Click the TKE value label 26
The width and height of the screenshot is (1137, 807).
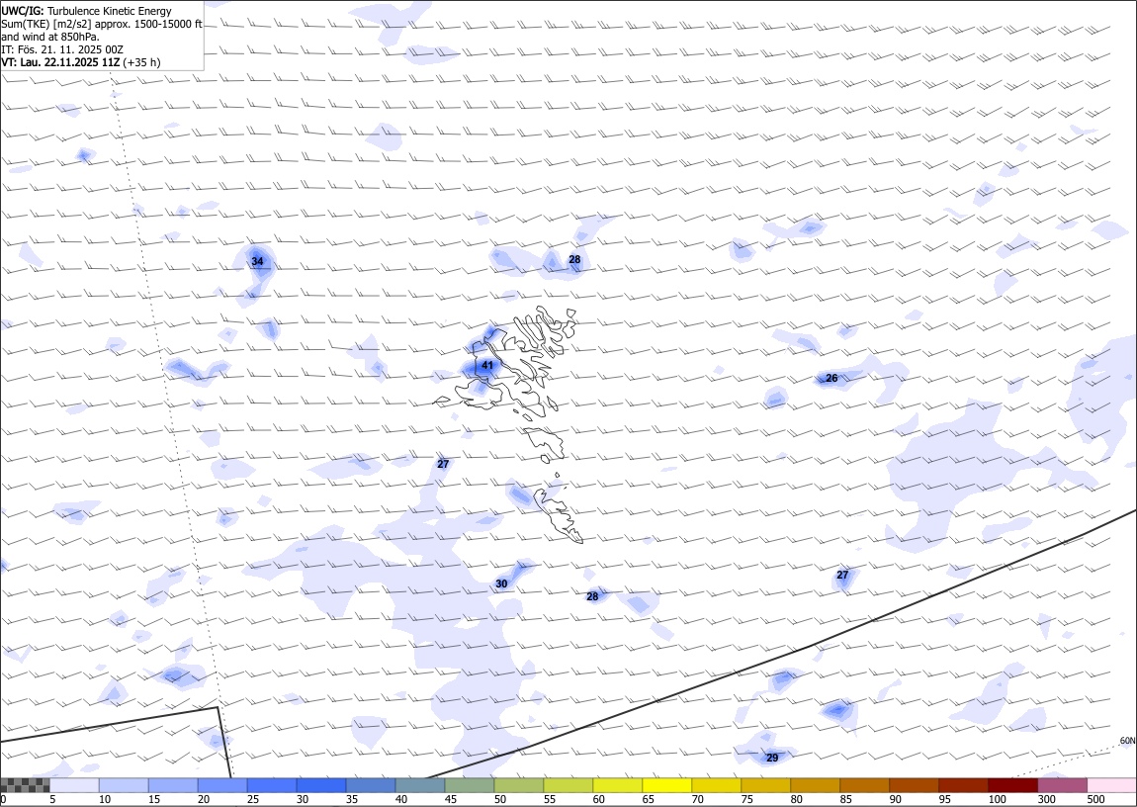pos(831,378)
